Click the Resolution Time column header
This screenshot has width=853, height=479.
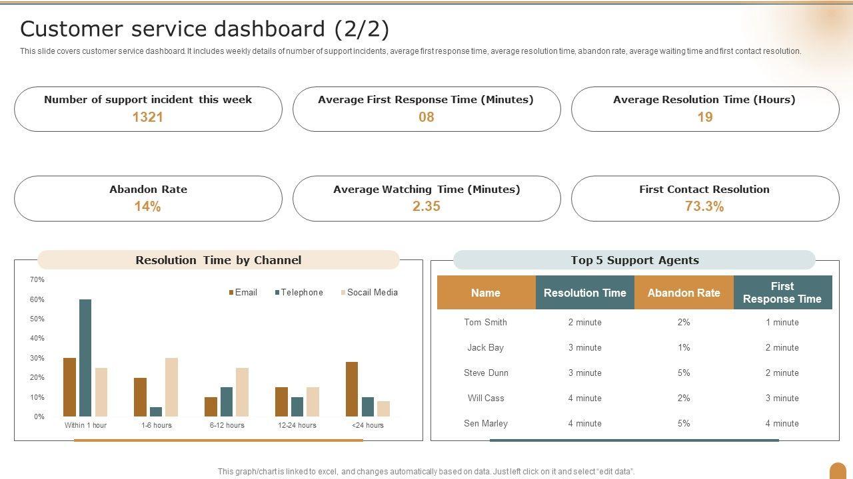[x=584, y=293]
